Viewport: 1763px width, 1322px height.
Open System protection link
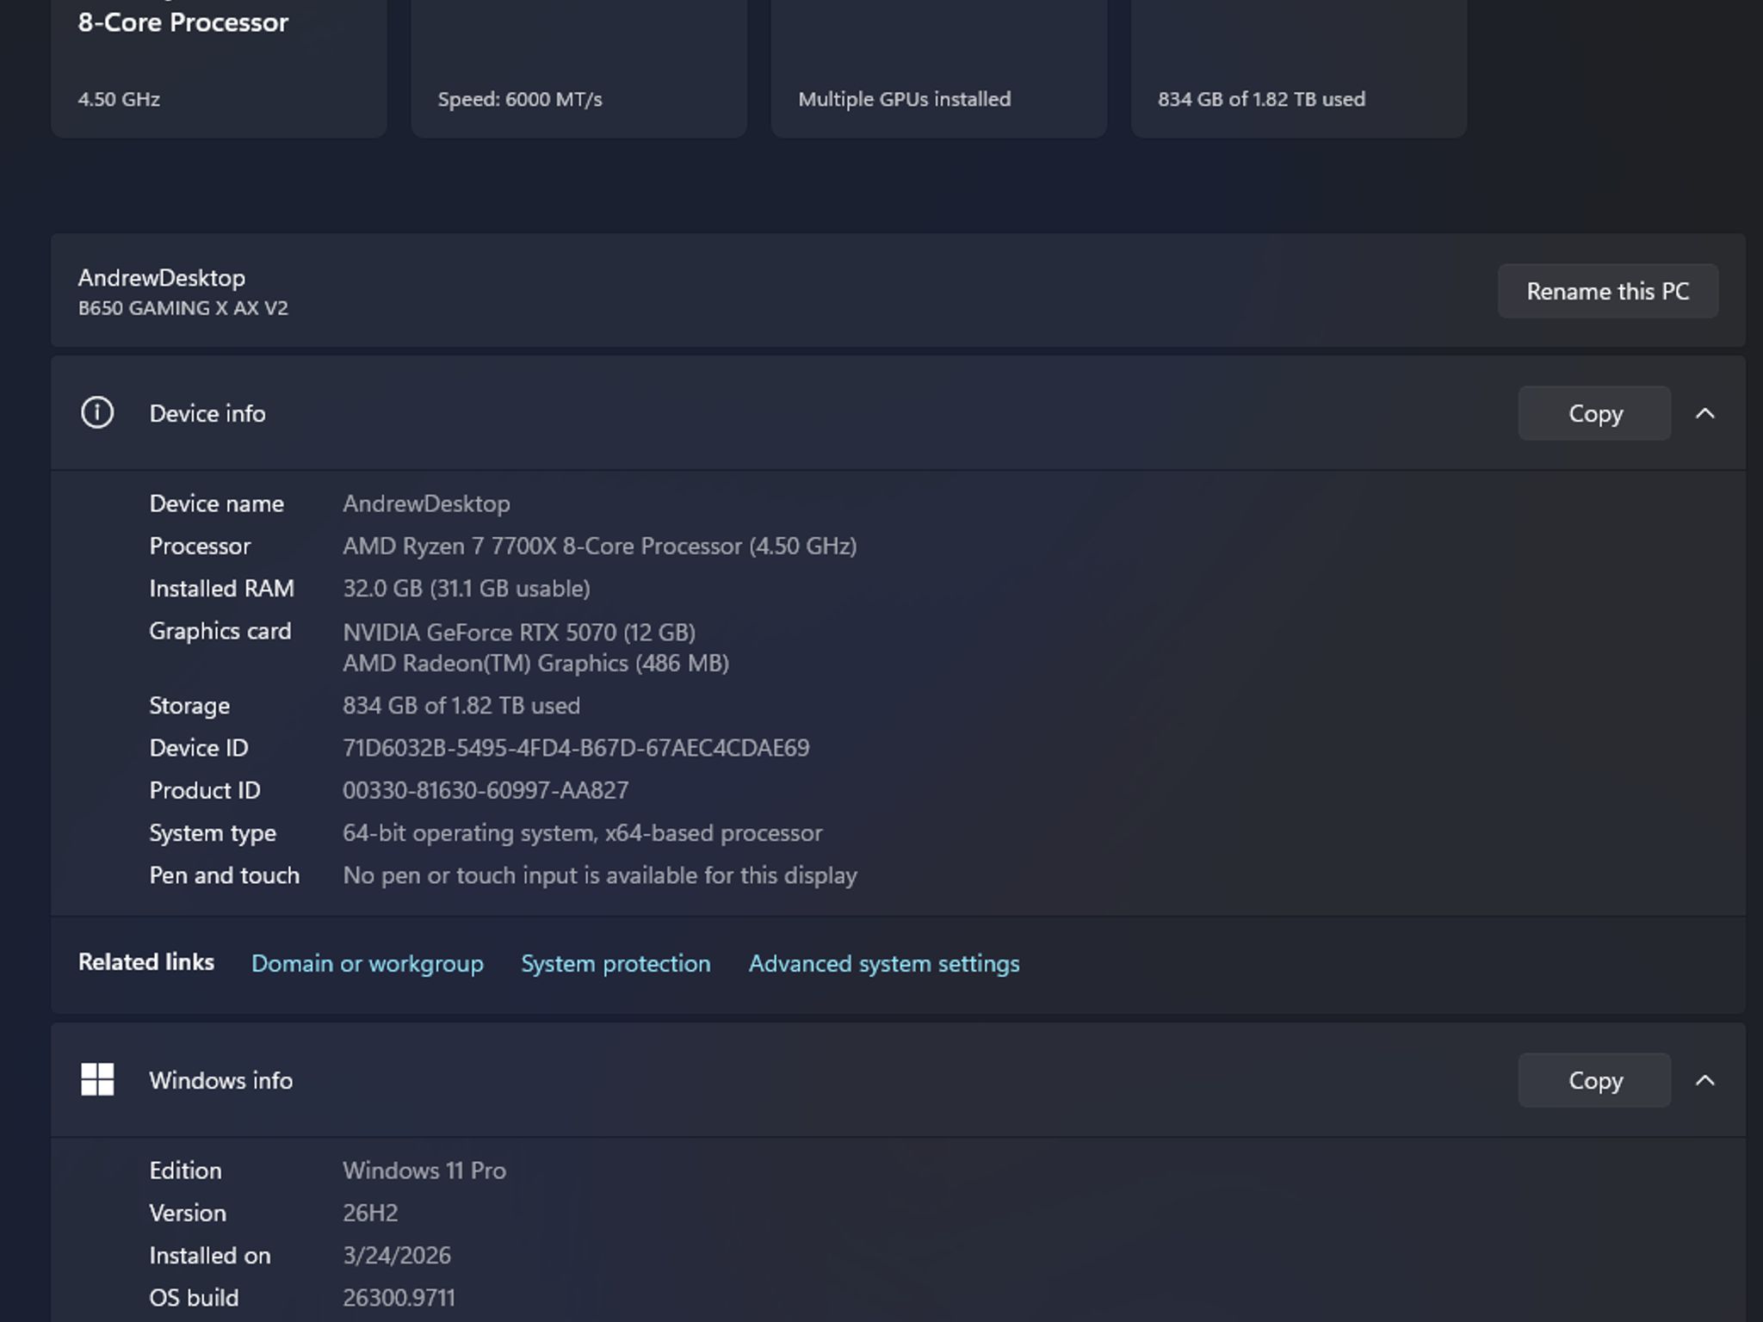tap(616, 963)
